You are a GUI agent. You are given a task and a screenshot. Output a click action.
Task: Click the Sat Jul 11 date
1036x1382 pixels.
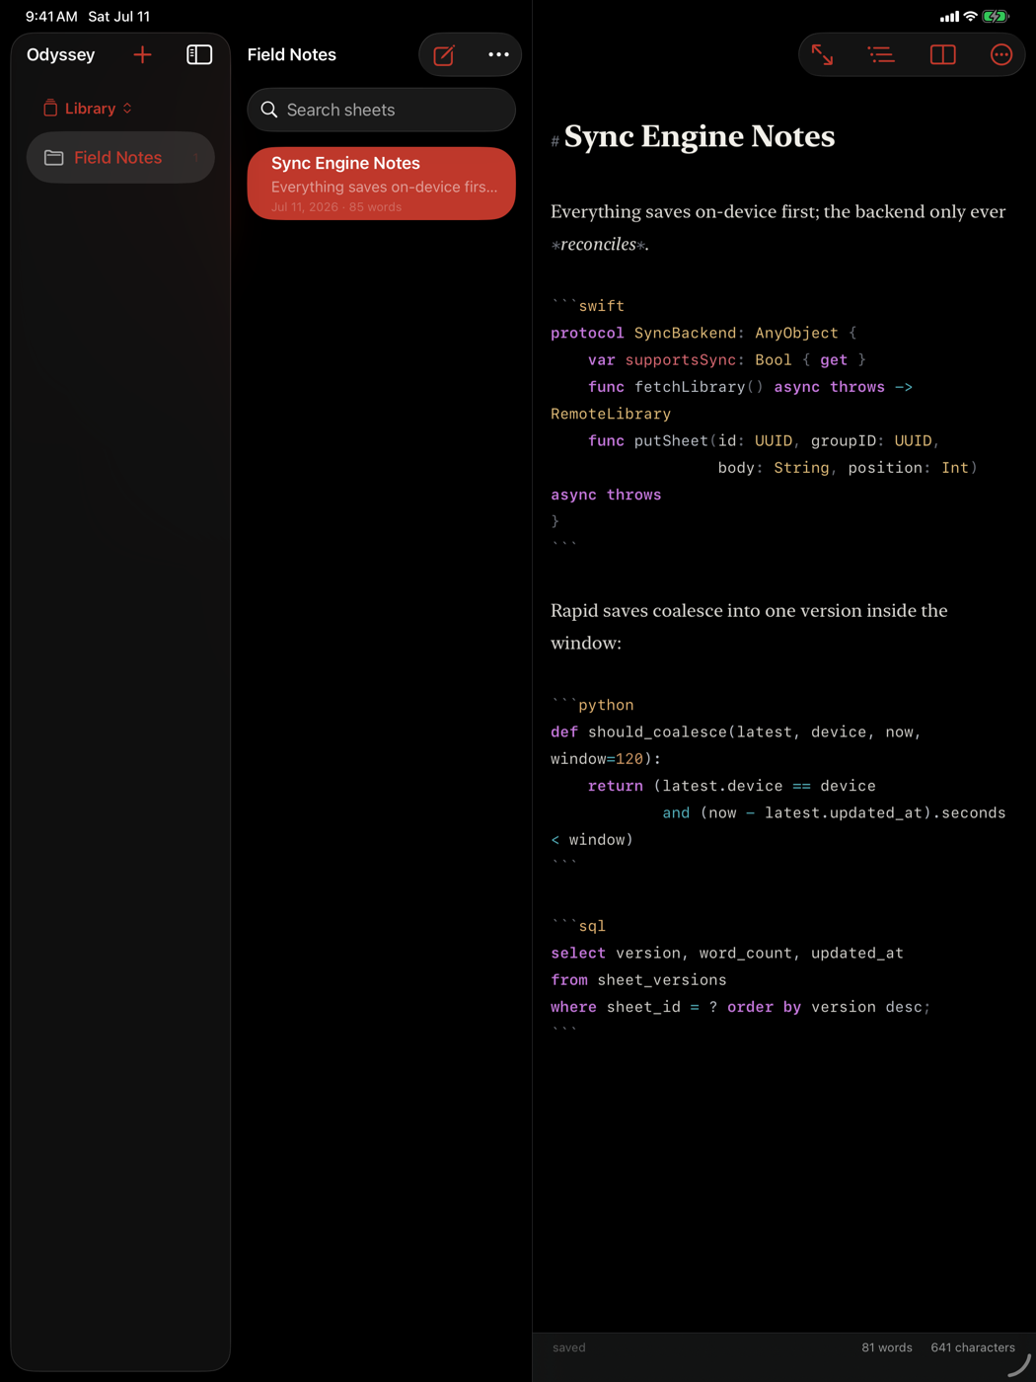(119, 17)
